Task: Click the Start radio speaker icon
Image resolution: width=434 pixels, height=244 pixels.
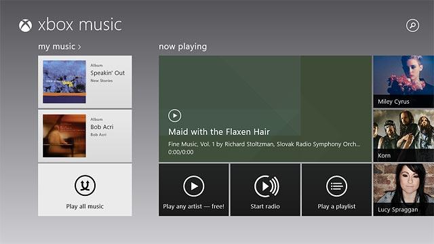Action: pyautogui.click(x=267, y=186)
